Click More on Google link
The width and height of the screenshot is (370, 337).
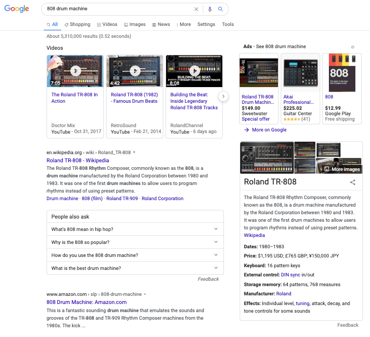269,130
